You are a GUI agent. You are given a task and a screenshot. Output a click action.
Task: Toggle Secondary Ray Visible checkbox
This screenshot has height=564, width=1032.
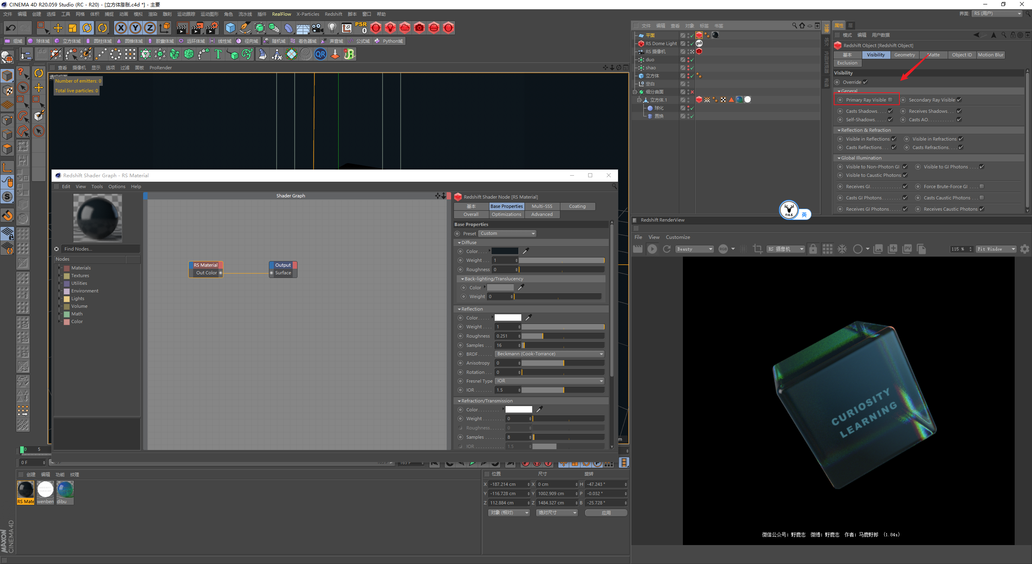pyautogui.click(x=959, y=100)
